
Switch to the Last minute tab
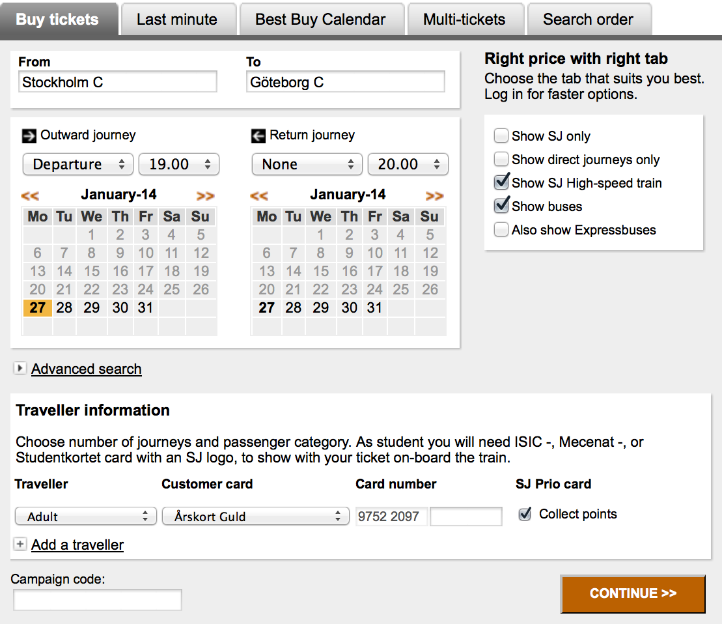tap(177, 20)
